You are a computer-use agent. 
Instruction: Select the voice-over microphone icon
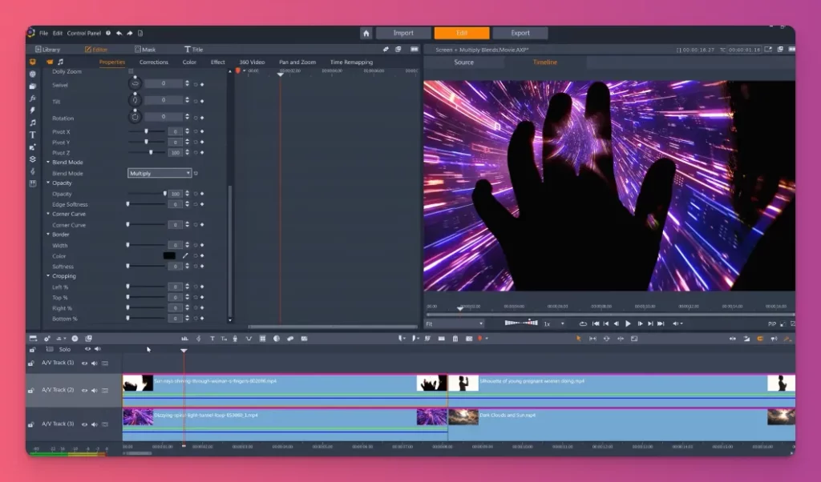tap(235, 338)
